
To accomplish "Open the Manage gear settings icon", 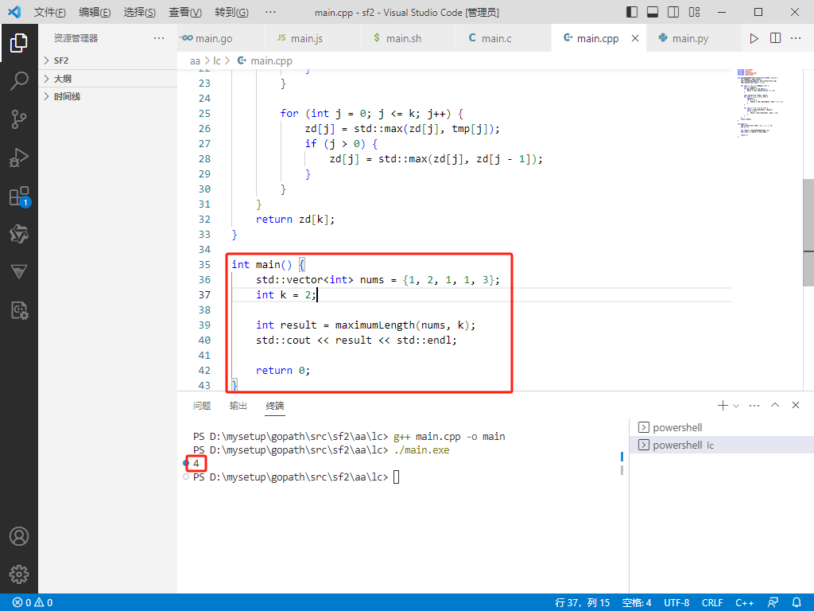I will click(x=19, y=574).
